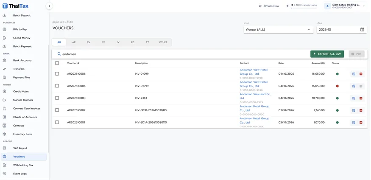Click the greyed PDF button in toolbar
Viewport: 371px width, 180px height.
pos(357,54)
